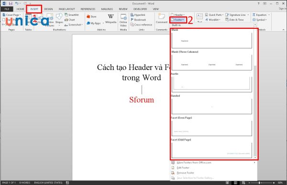Click the Sforum text in the document
Viewport: 287px width, 185px height.
coord(142,100)
